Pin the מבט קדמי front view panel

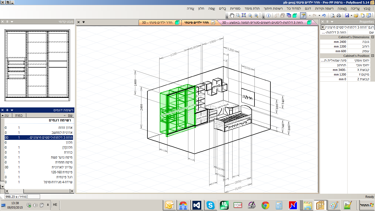[7, 21]
